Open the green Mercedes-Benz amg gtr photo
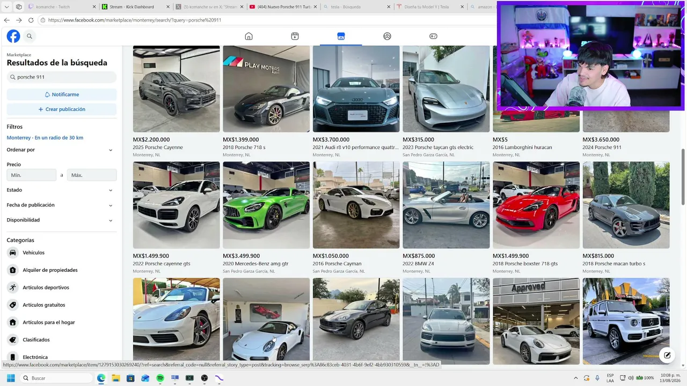 tap(266, 205)
